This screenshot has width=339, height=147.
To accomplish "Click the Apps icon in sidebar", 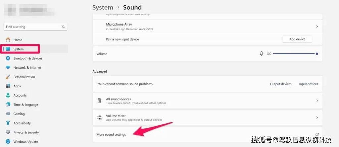I will [x=8, y=86].
